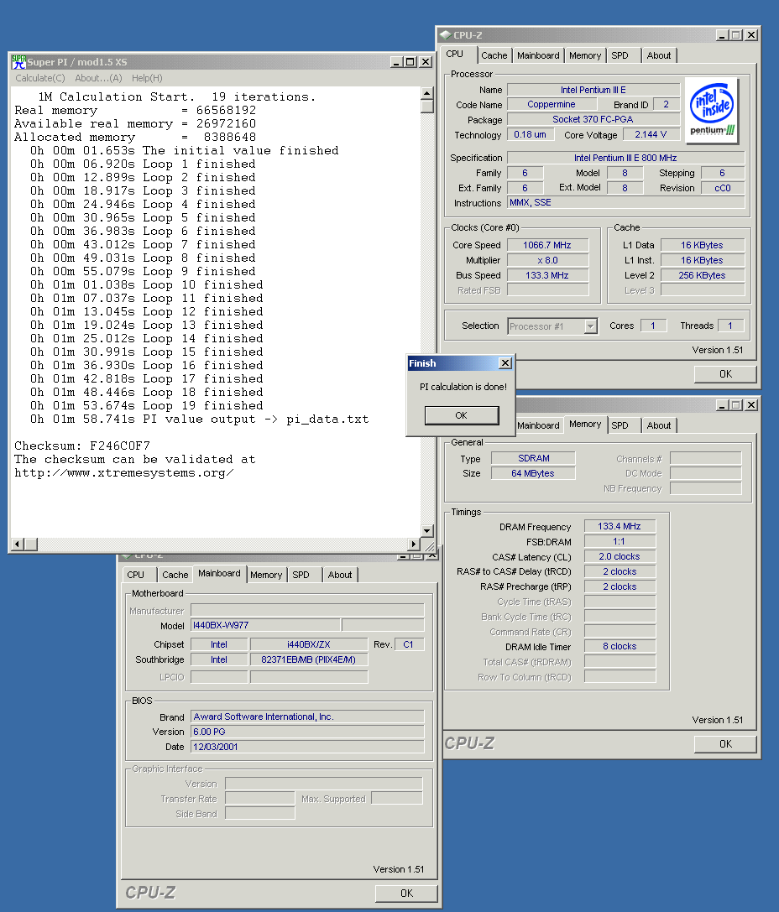Click DRAM Frequency value 133.4 MHz
Image resolution: width=779 pixels, height=912 pixels.
[x=620, y=526]
